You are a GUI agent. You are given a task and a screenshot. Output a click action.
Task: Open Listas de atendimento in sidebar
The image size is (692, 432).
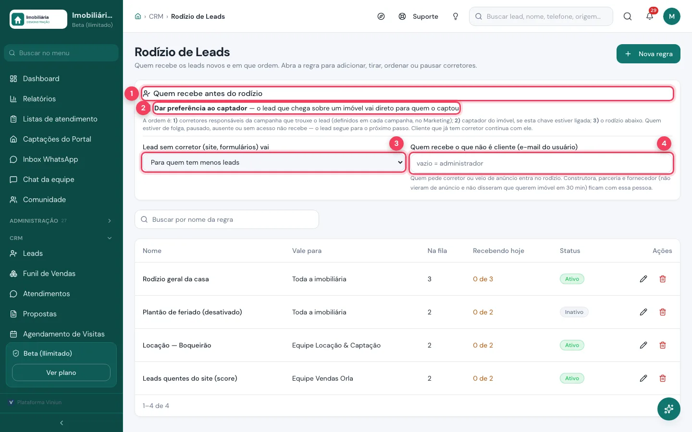point(61,119)
